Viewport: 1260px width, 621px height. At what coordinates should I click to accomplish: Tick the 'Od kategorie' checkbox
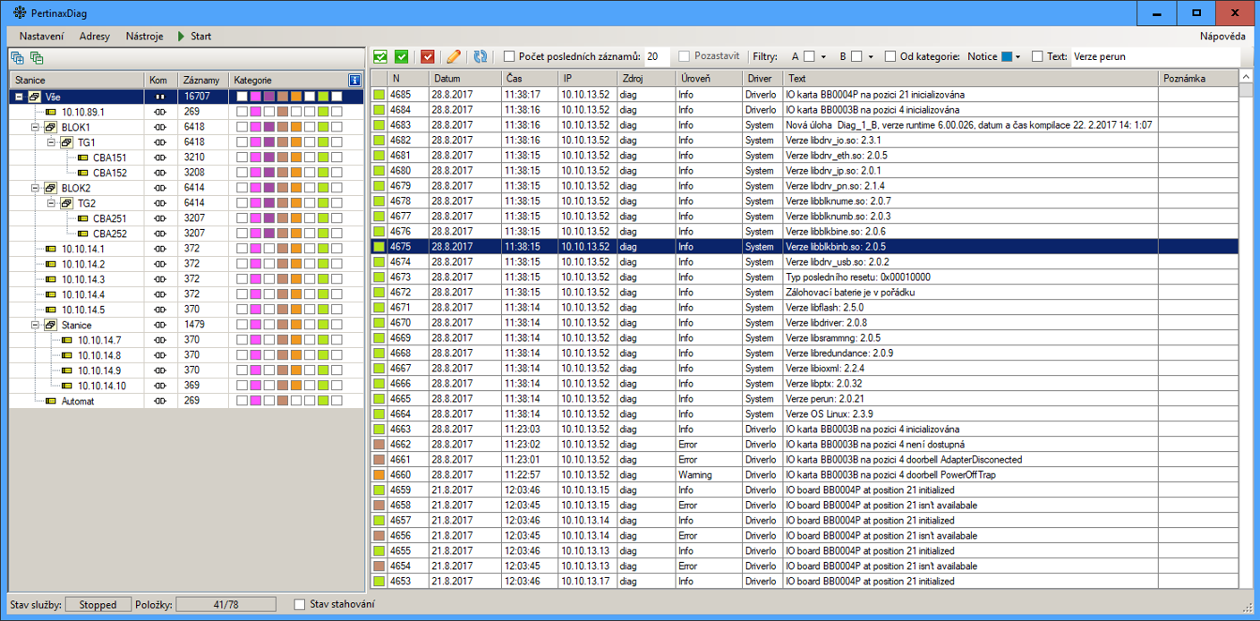click(x=890, y=56)
